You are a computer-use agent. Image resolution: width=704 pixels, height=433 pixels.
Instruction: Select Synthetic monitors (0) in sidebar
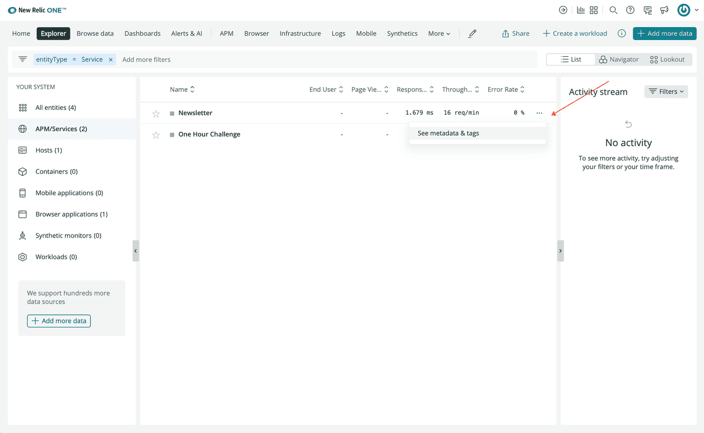click(x=72, y=235)
